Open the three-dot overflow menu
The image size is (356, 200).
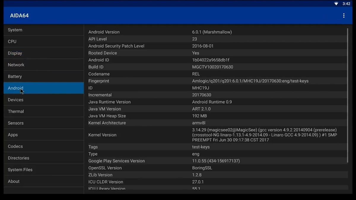[344, 16]
